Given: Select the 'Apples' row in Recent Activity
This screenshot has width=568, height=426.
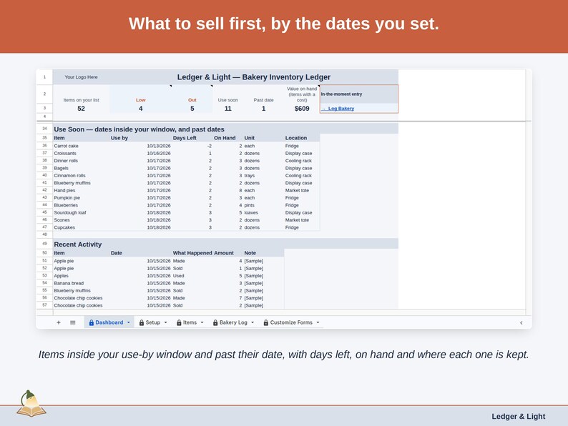Looking at the screenshot, I should click(x=81, y=276).
